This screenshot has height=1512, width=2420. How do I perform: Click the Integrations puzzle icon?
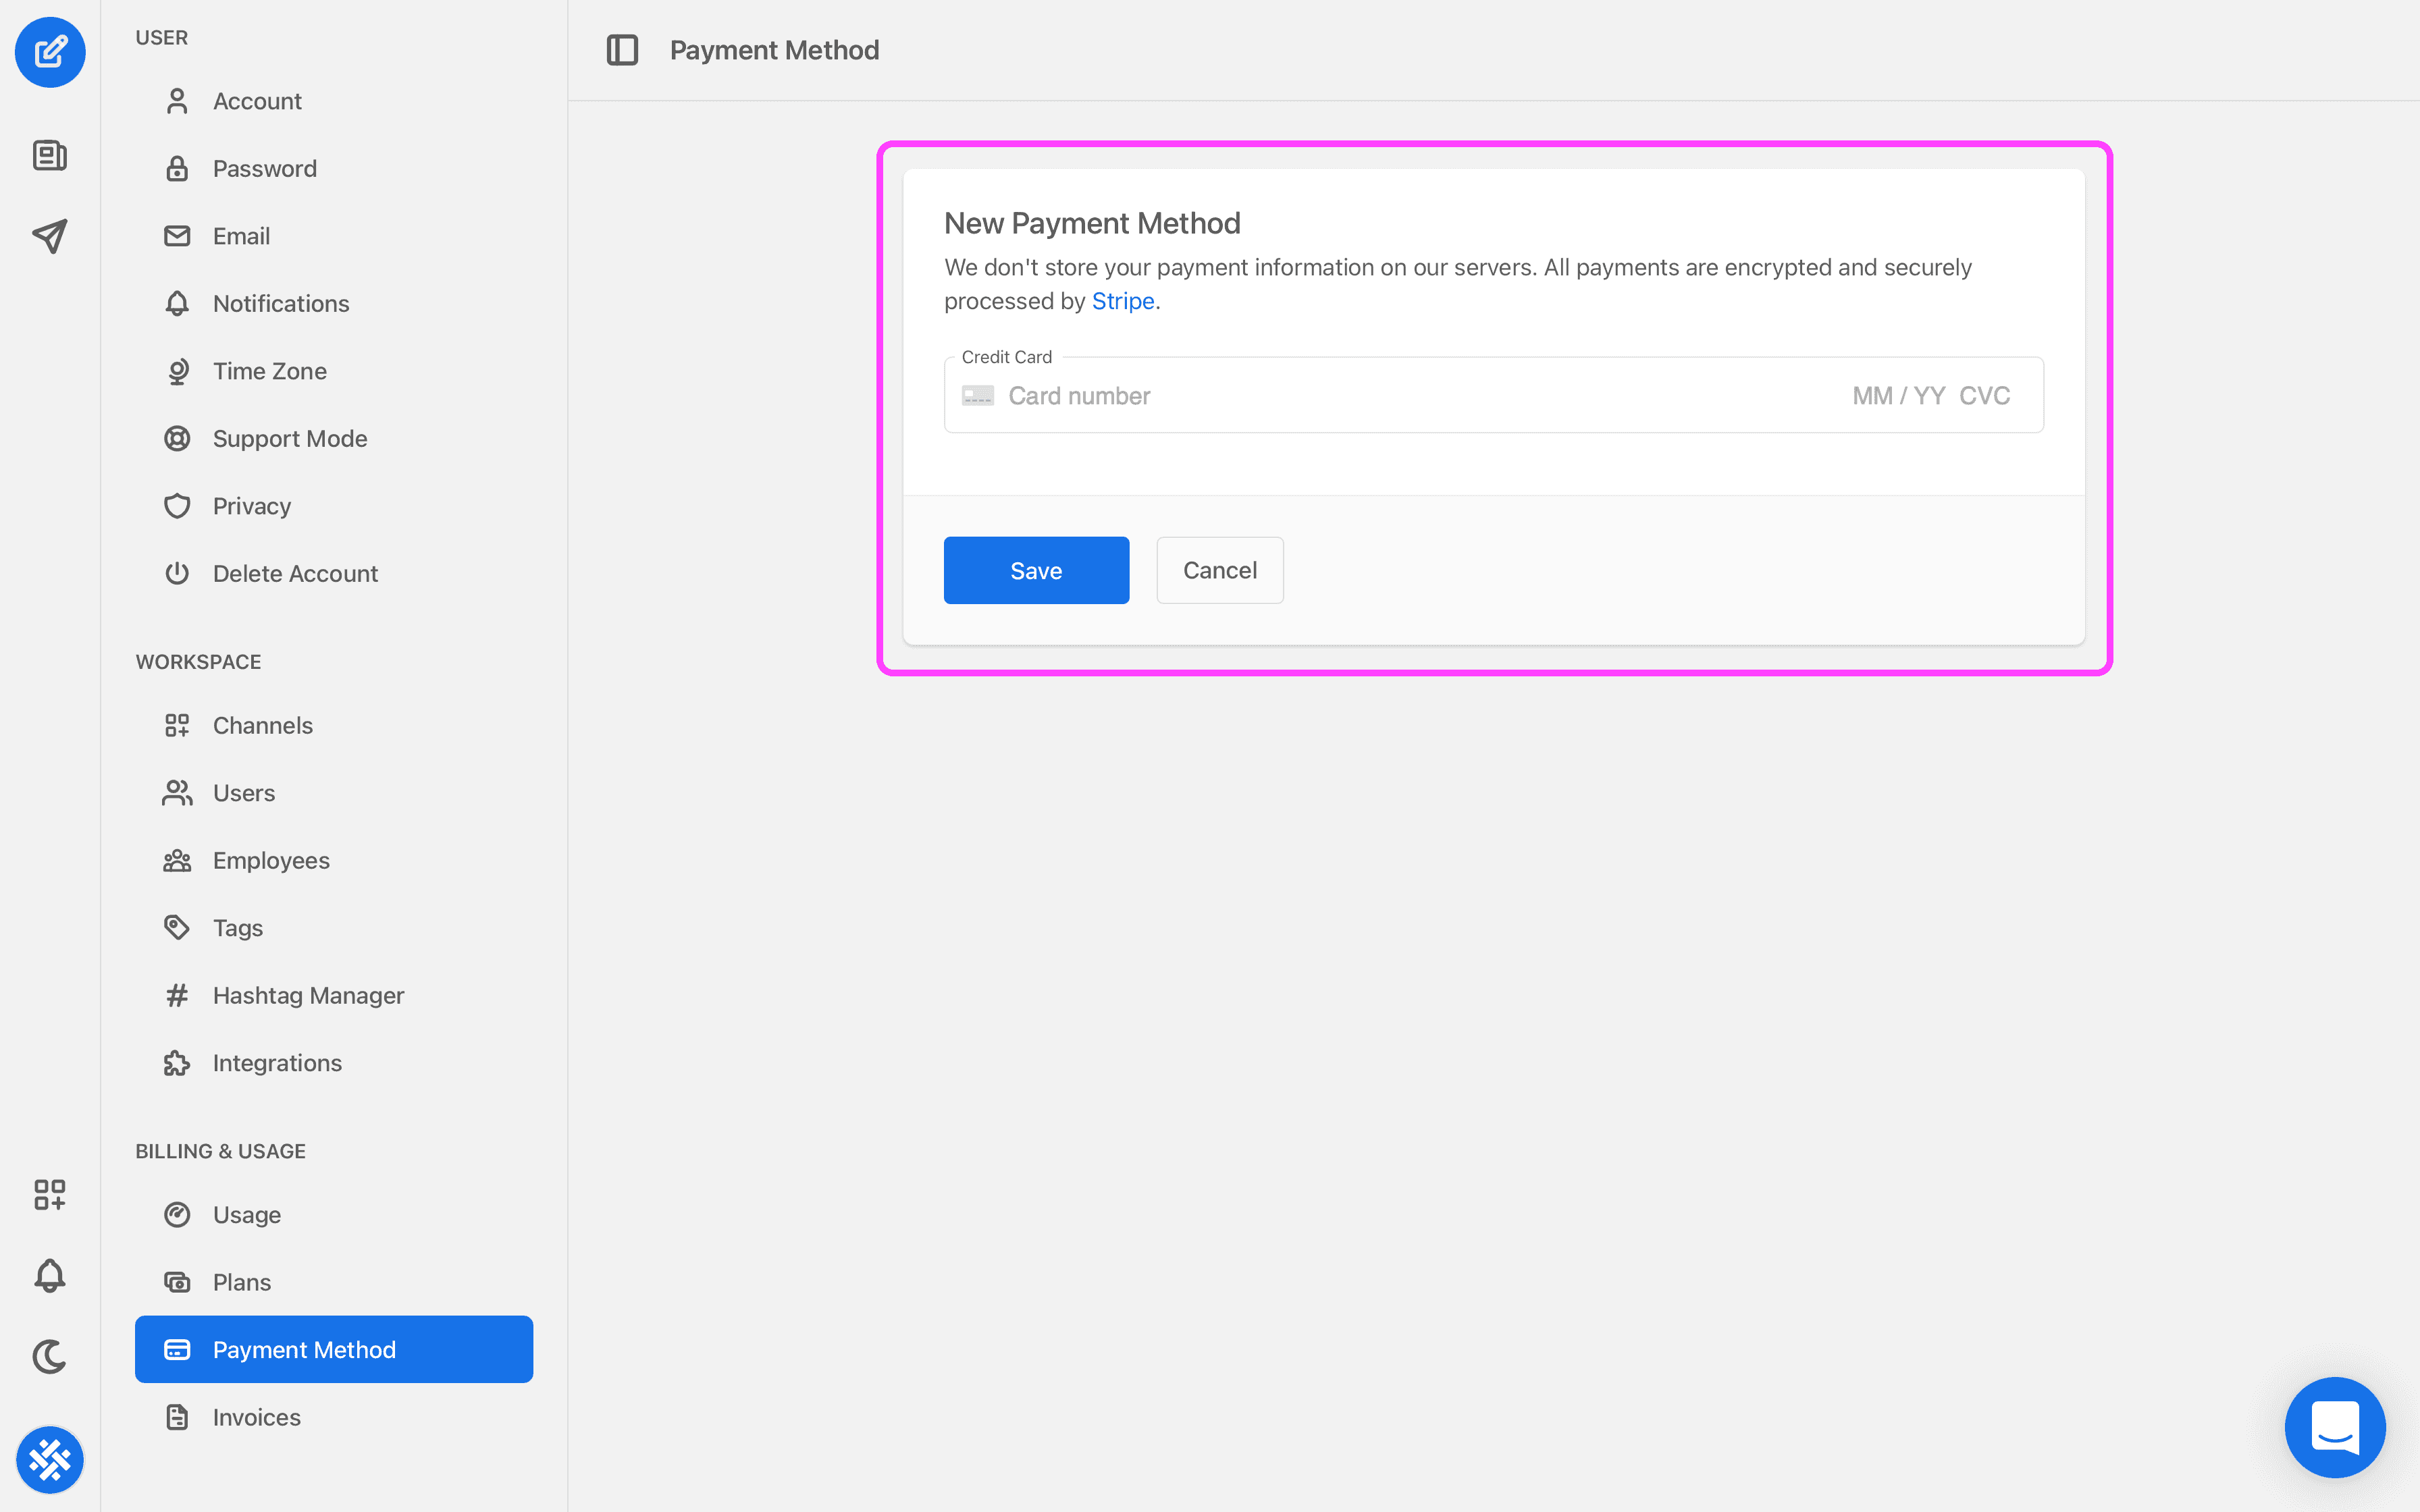[x=177, y=1063]
